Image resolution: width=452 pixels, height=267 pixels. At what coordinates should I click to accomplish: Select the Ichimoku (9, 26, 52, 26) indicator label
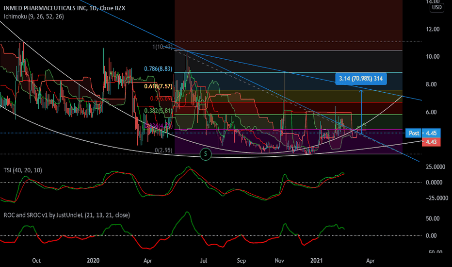[x=34, y=17]
